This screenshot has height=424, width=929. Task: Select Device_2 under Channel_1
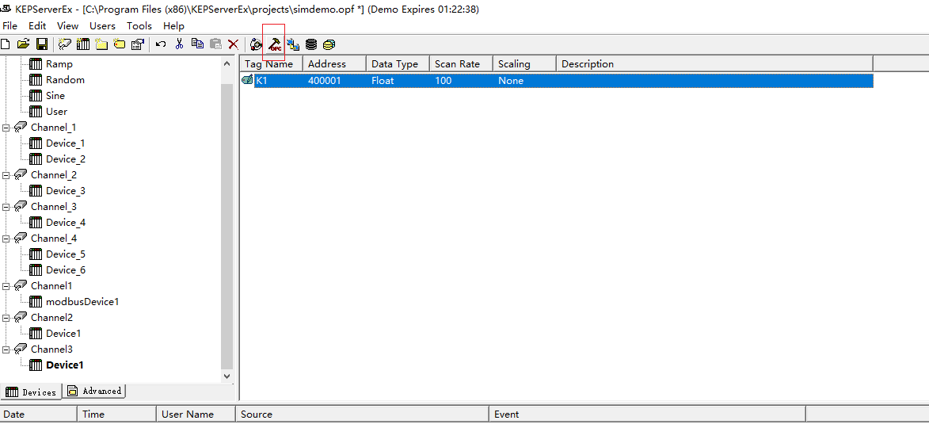pos(66,159)
